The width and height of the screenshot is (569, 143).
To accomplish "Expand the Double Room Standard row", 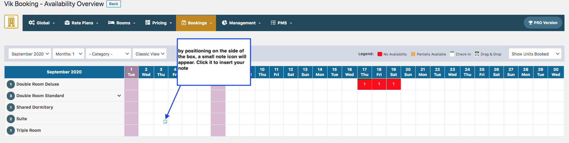I will click(119, 96).
